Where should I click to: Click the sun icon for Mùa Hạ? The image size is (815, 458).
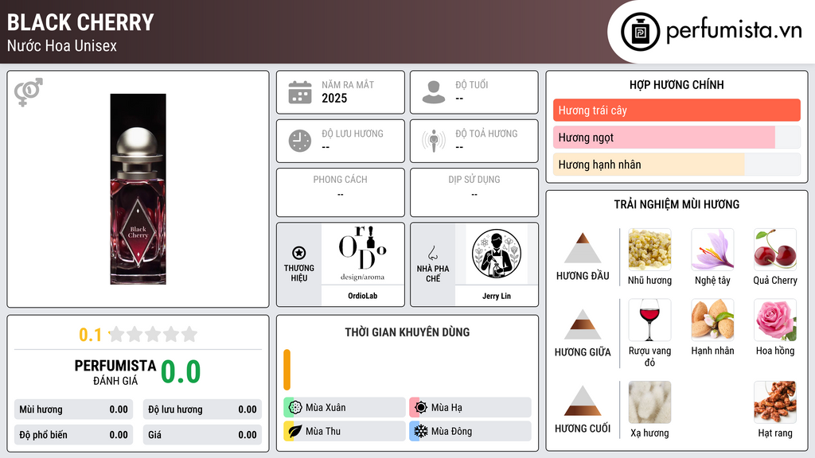tap(421, 407)
